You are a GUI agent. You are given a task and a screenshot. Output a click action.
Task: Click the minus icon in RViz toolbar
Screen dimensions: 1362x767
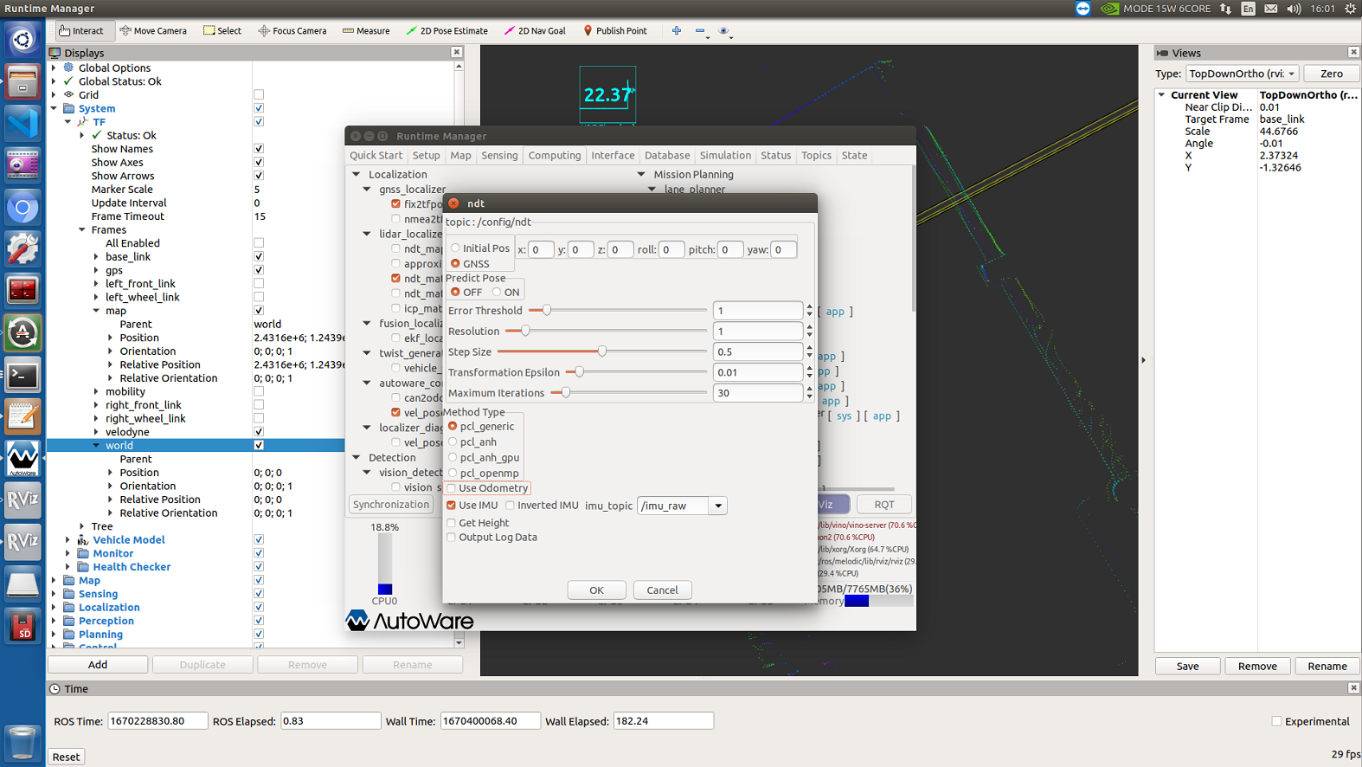point(701,31)
